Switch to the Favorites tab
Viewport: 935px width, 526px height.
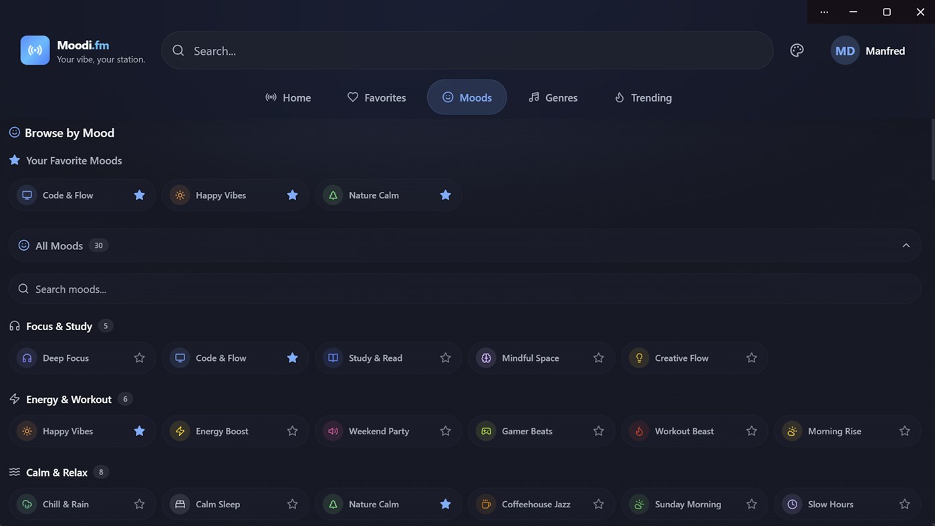pyautogui.click(x=376, y=98)
